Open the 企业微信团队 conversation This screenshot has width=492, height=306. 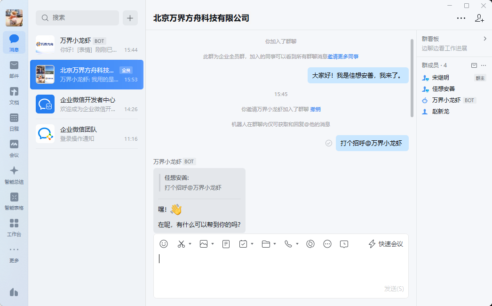(x=87, y=134)
